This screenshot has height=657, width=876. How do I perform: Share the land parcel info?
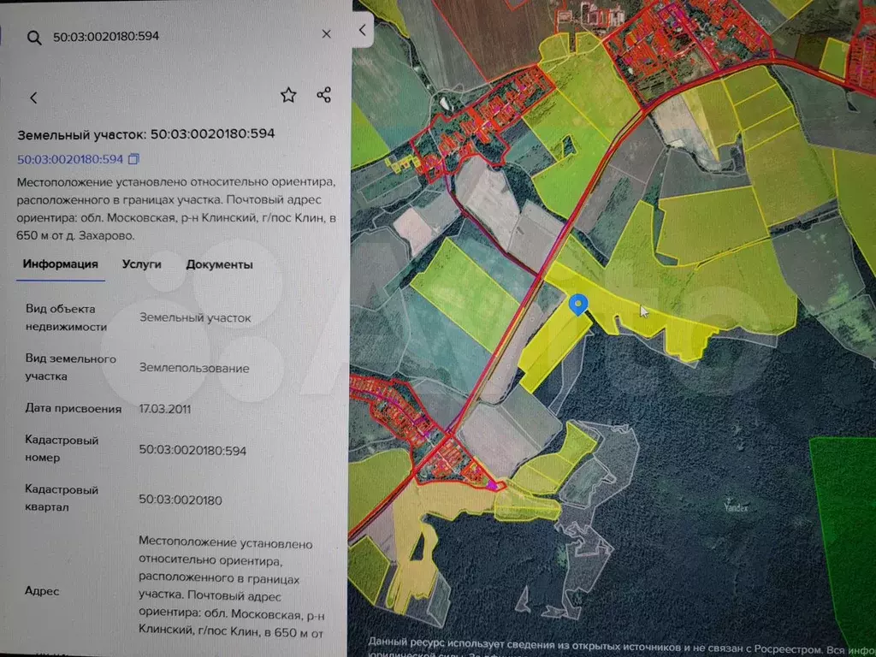point(324,94)
